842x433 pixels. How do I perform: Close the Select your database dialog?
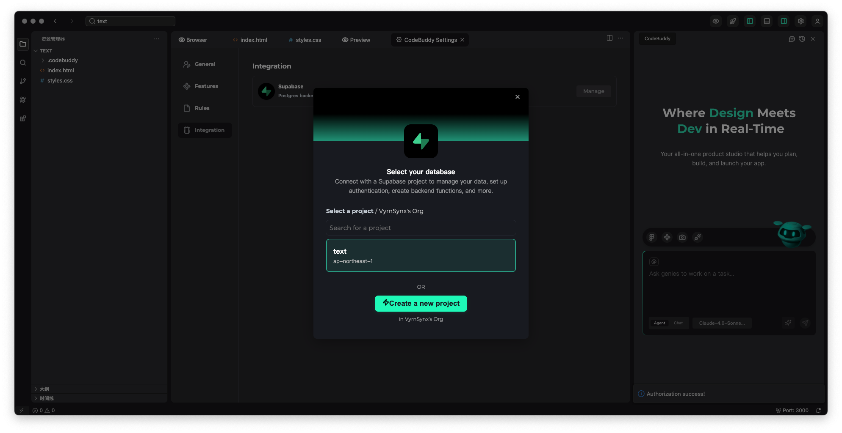tap(518, 97)
